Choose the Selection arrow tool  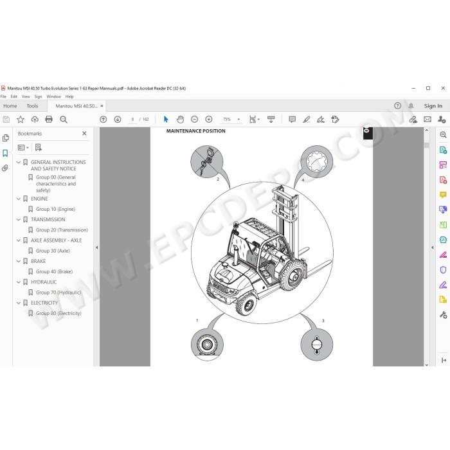[x=166, y=120]
